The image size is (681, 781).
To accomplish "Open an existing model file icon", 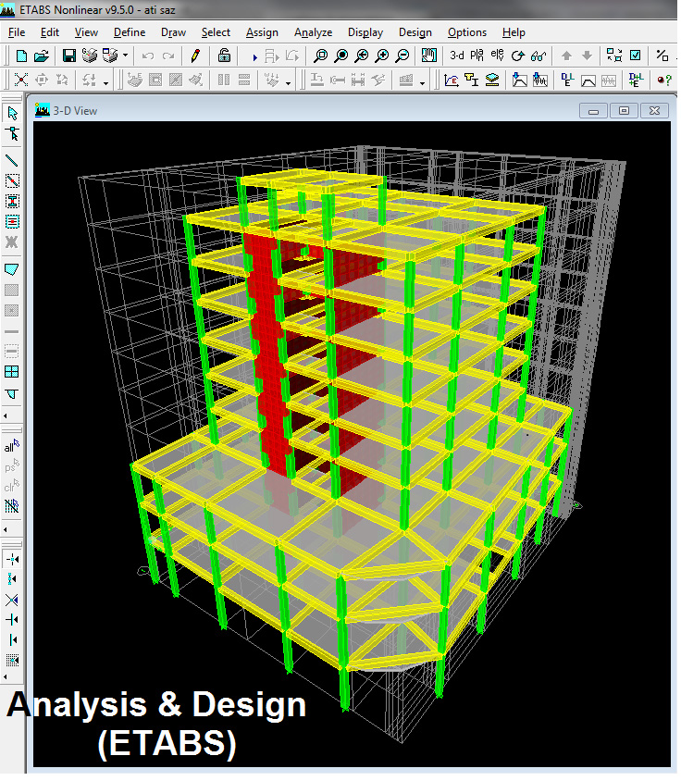I will 42,56.
